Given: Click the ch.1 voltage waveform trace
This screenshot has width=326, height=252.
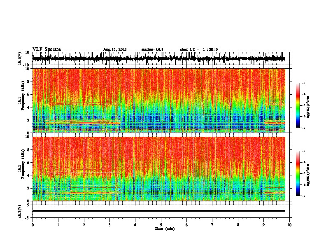Looking at the screenshot, I should click(158, 58).
